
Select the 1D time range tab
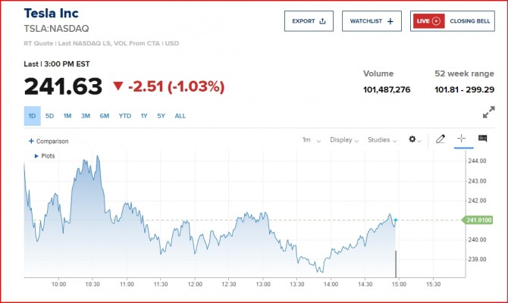click(x=32, y=116)
